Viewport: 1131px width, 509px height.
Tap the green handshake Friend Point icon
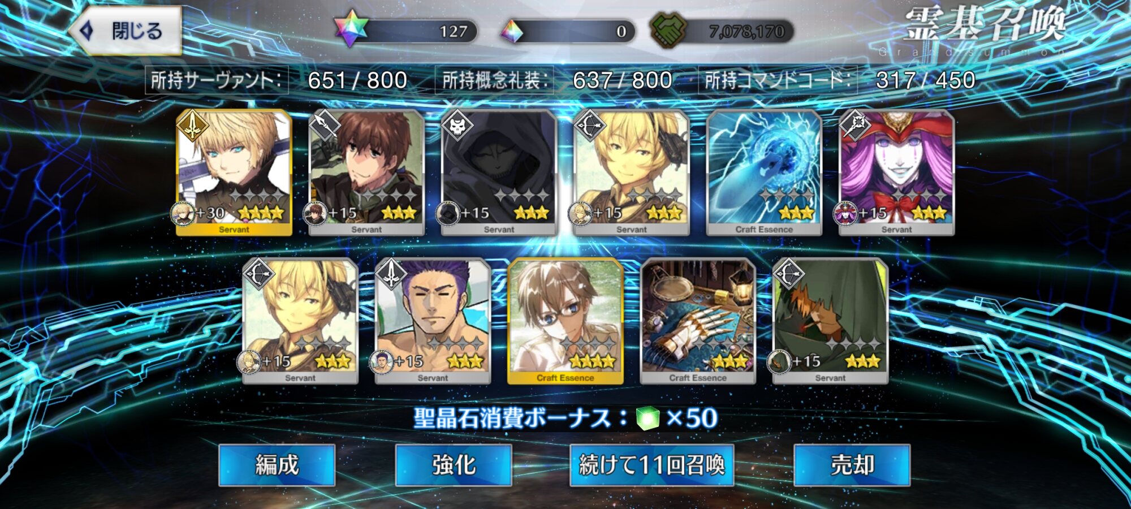[668, 30]
